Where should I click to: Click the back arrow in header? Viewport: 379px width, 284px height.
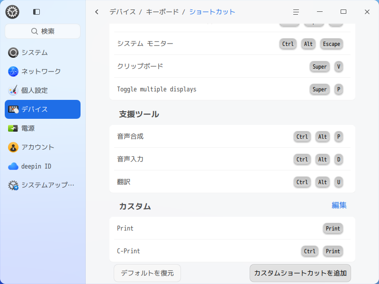97,12
